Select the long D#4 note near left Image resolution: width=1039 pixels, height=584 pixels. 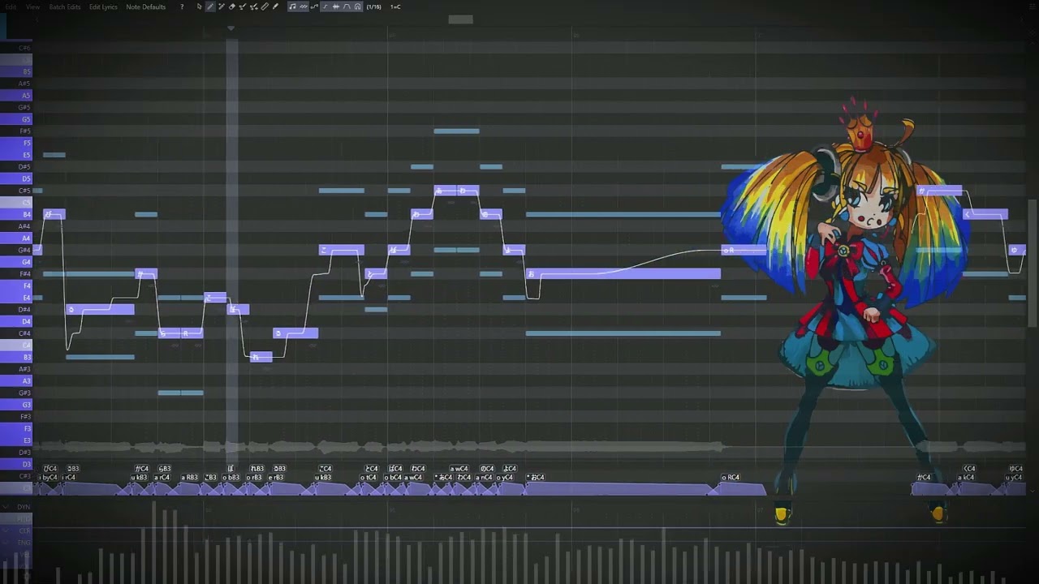(101, 309)
